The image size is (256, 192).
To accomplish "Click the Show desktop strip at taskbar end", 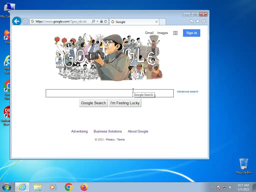I will (254, 187).
